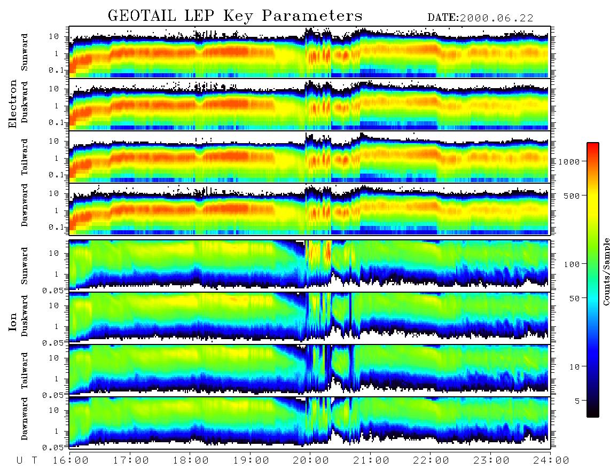Select the Ion Tailward spectrogram panel
Viewport: 610px width, 470px height.
pos(310,371)
